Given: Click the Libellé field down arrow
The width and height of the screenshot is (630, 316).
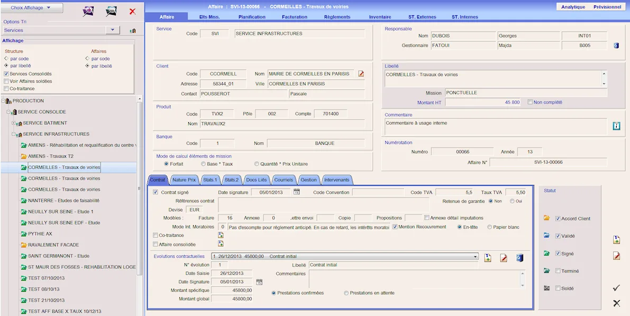Looking at the screenshot, I should [x=604, y=83].
